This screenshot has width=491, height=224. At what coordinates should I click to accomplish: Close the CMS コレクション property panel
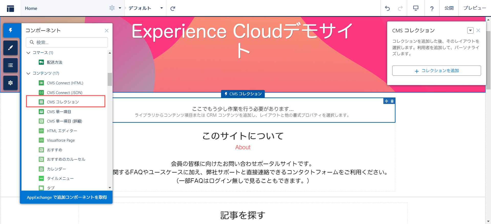coord(478,30)
